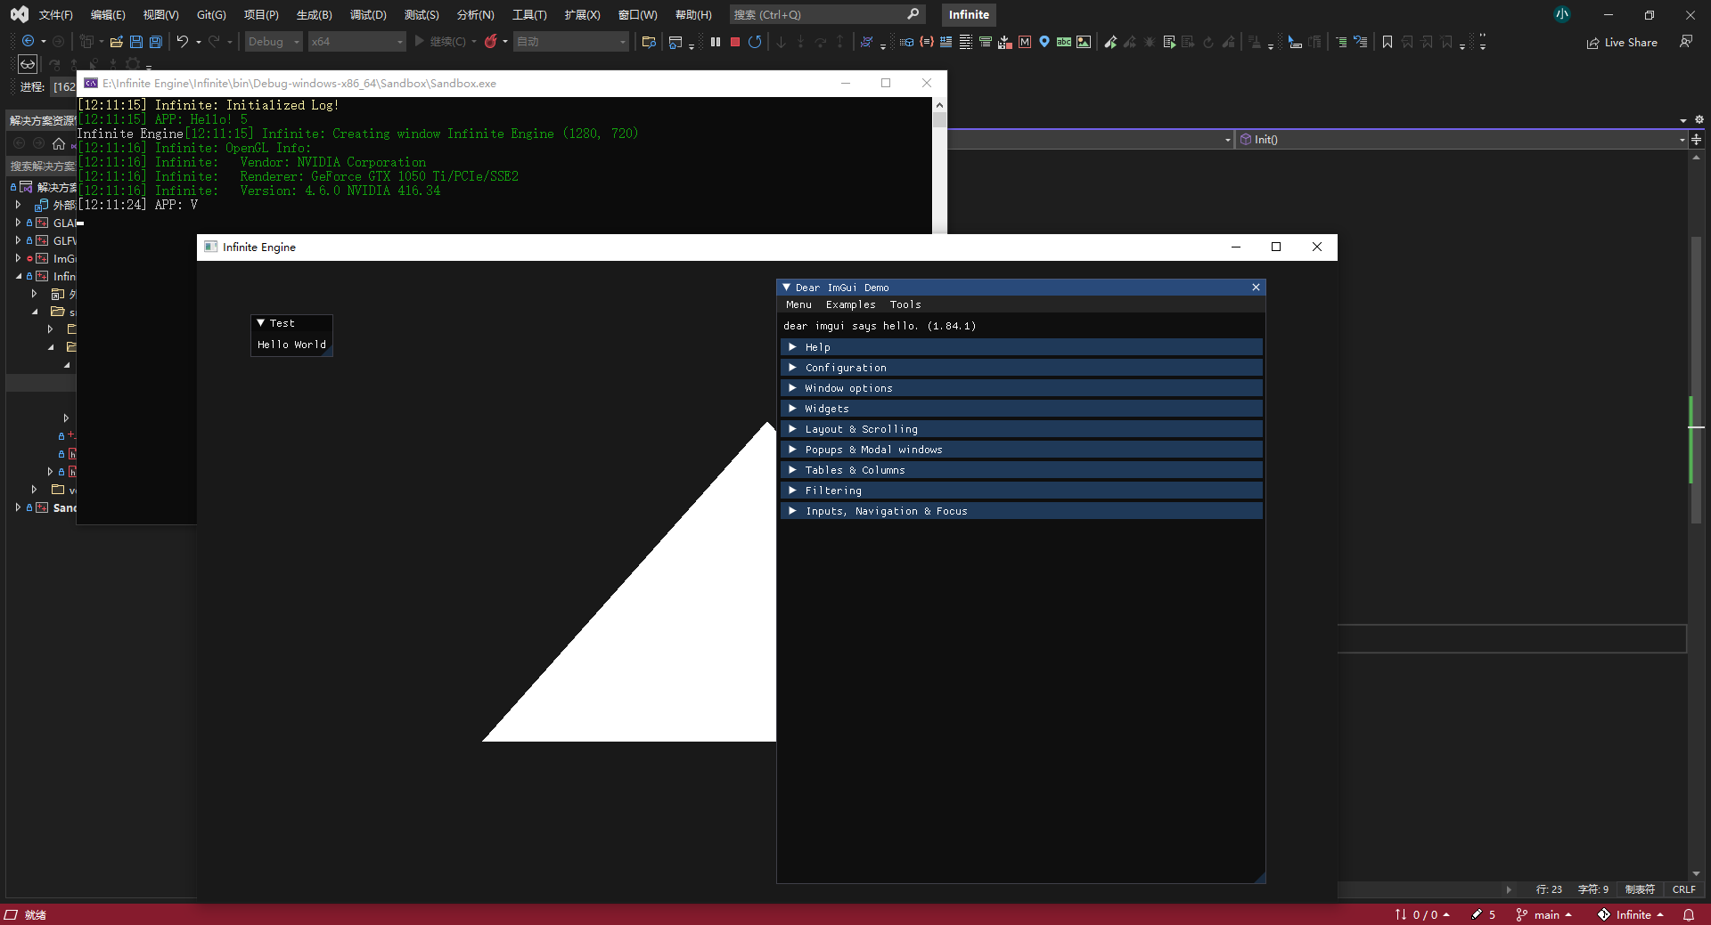Screen dimensions: 1711x925
Task: Click the red M icon in toolbar
Action: click(x=1025, y=42)
